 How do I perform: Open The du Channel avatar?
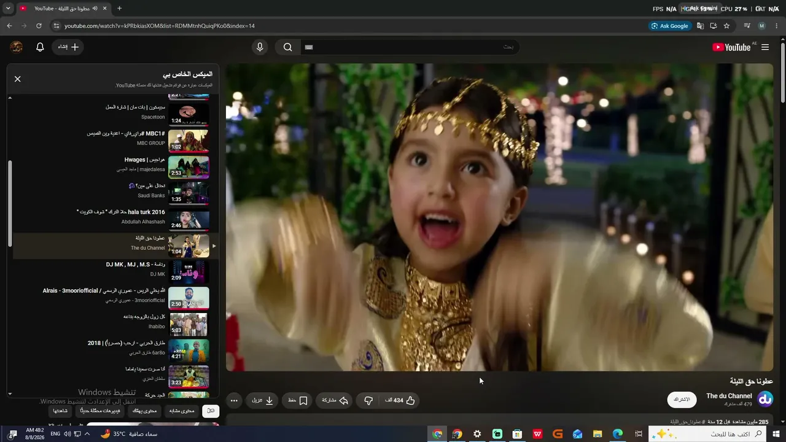point(765,400)
